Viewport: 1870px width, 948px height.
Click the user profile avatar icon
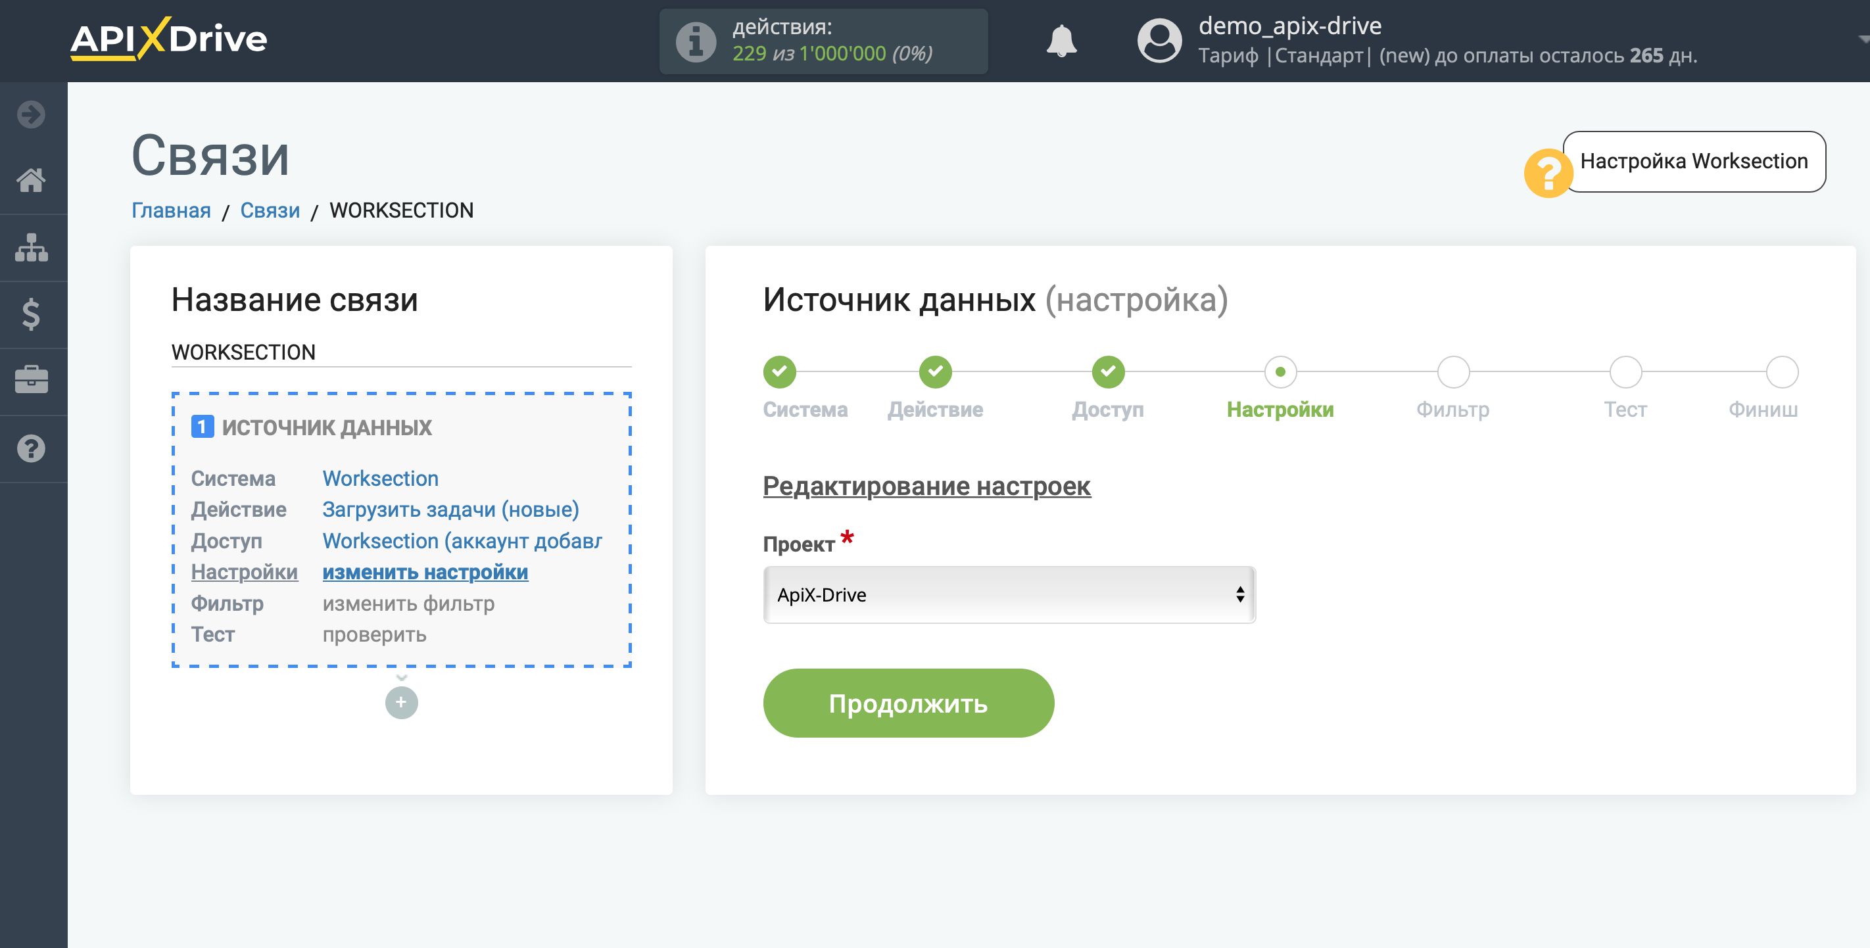[x=1159, y=41]
